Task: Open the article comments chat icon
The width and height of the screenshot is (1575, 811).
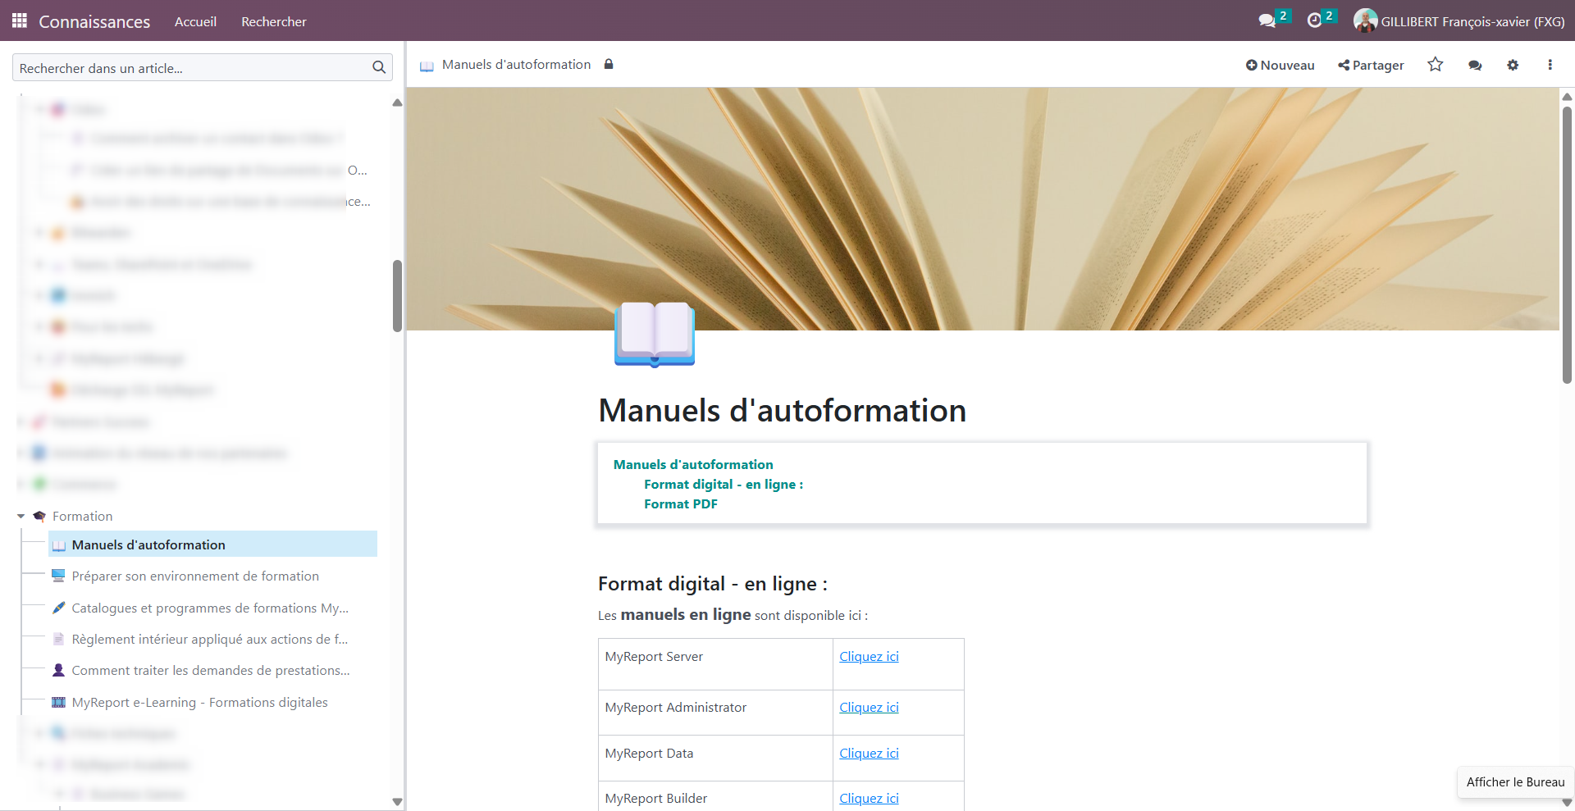Action: [1475, 66]
